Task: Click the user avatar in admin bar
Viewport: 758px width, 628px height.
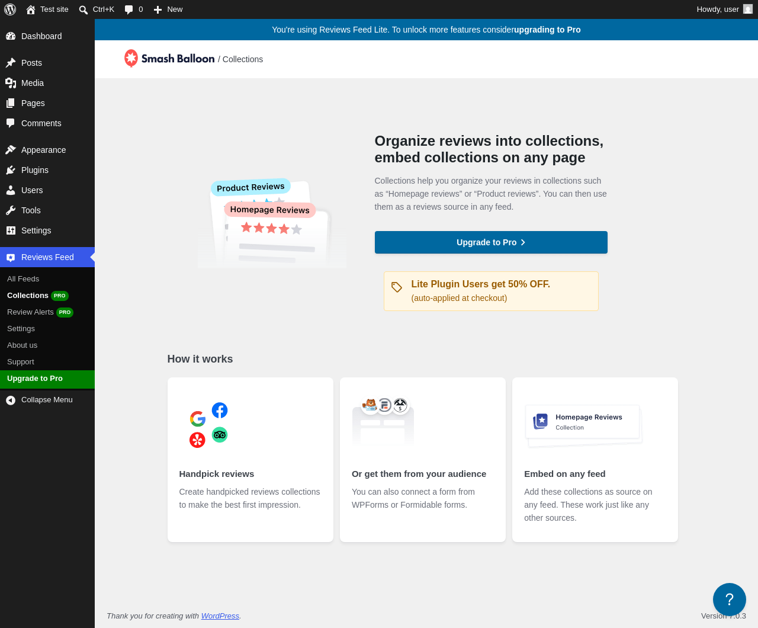Action: point(748,9)
